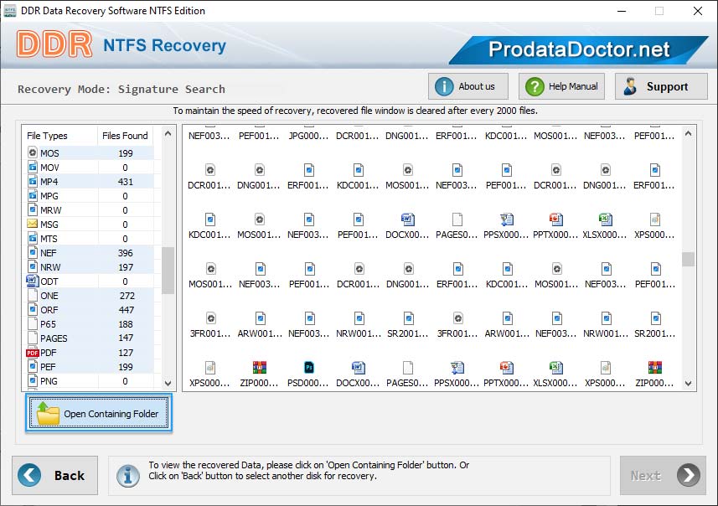Click the JPG000... file name label
This screenshot has height=506, width=718.
tap(308, 136)
